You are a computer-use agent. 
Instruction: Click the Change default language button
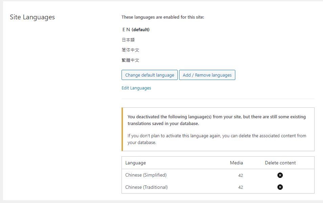tap(149, 75)
